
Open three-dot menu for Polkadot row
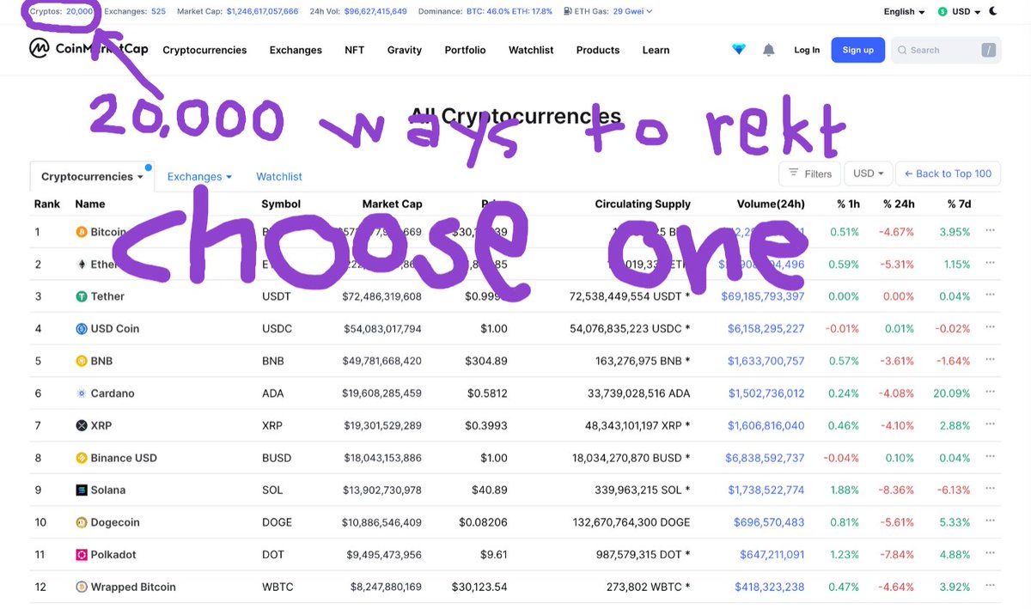point(991,553)
